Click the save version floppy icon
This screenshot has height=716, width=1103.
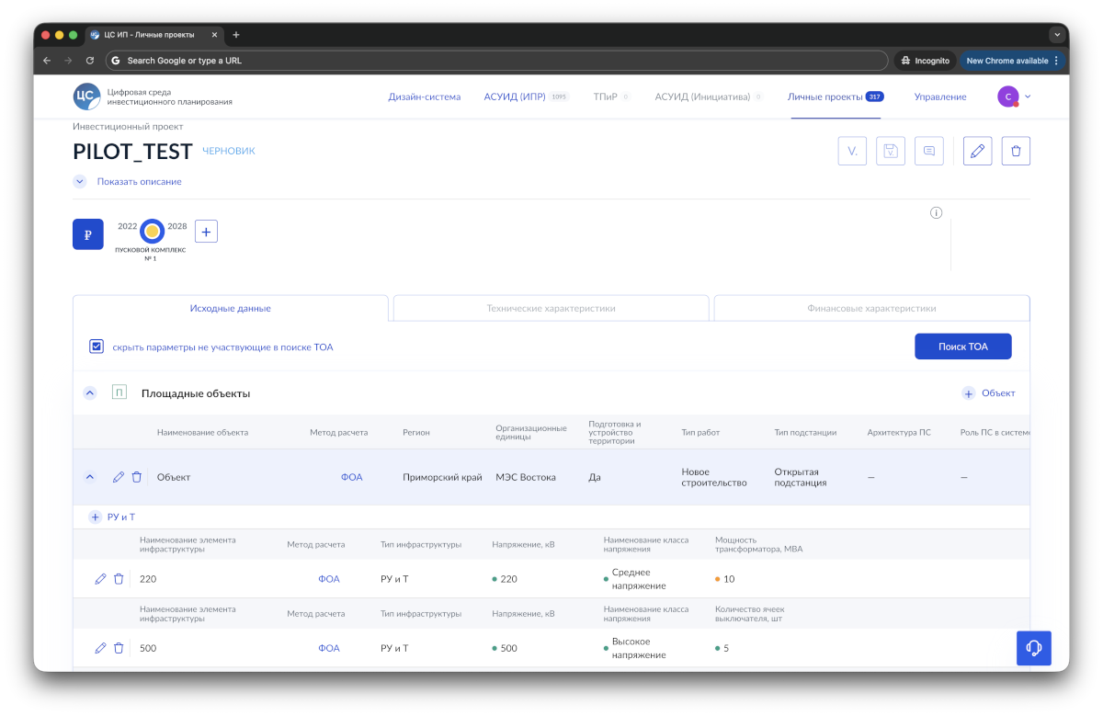[x=890, y=151]
